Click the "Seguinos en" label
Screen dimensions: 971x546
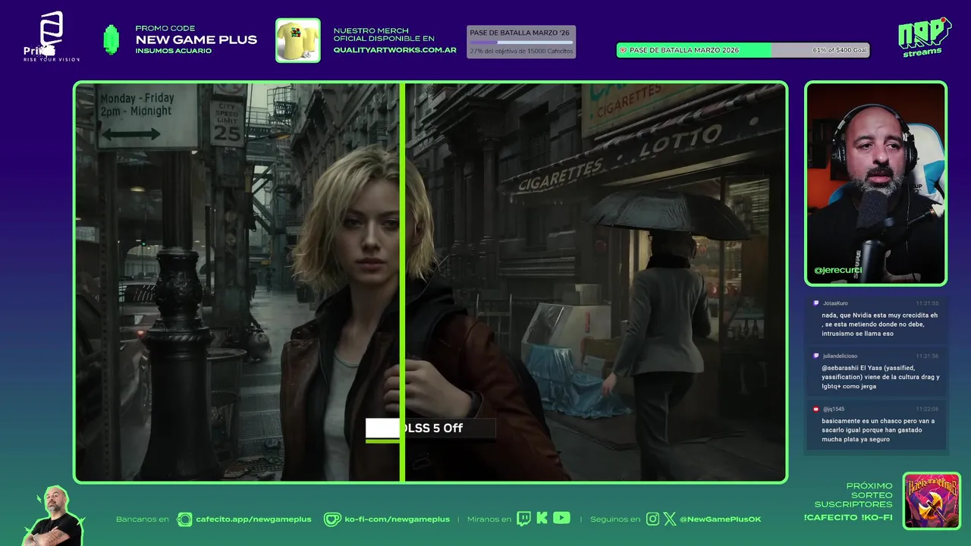pyautogui.click(x=615, y=519)
